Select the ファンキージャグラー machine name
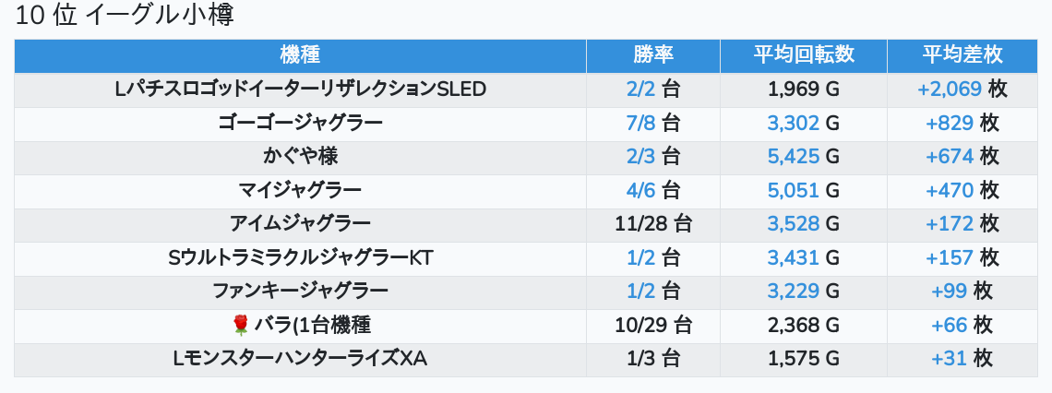The height and width of the screenshot is (393, 1052). (x=301, y=292)
